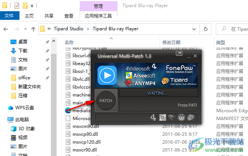Expand hidden breadcrumb path chevrons
248x156 pixels.
(49, 29)
